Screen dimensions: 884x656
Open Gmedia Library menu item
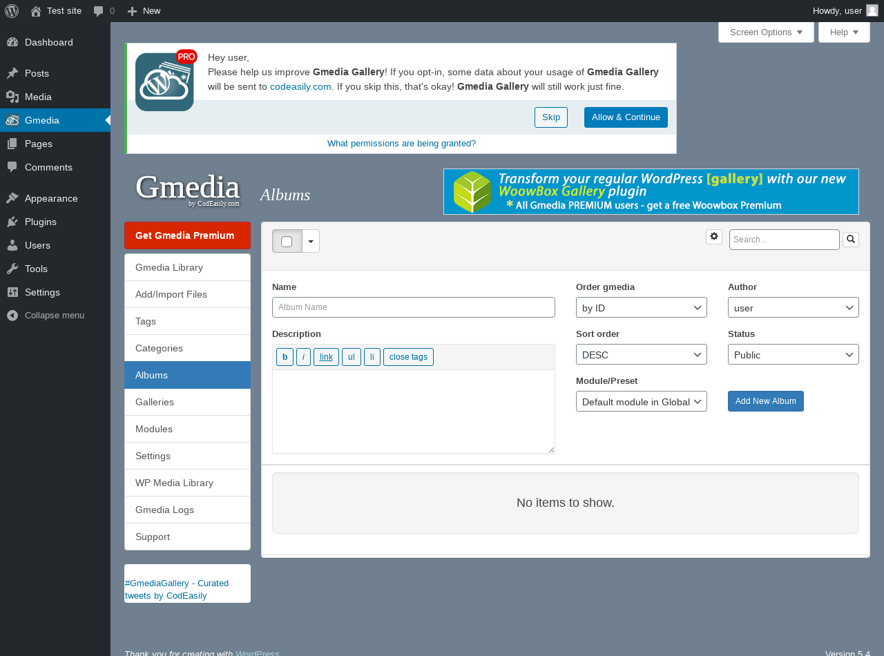pos(187,267)
